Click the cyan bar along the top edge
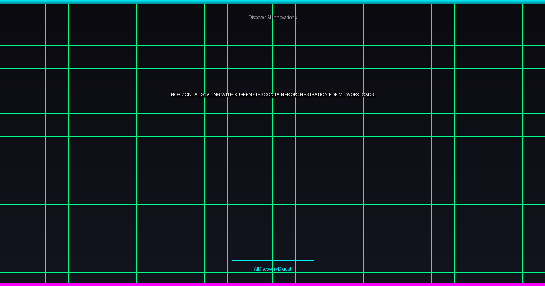The image size is (545, 286). pos(272,2)
